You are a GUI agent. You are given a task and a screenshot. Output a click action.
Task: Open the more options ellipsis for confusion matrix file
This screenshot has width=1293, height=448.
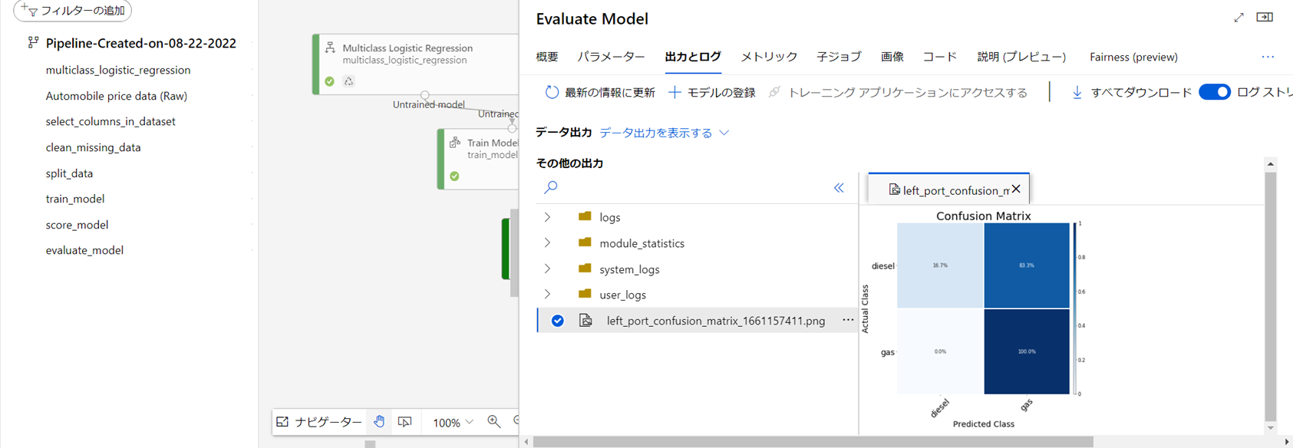click(848, 320)
